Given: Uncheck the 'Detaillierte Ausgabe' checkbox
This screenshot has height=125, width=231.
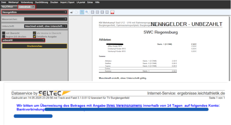Looking at the screenshot, I should pyautogui.click(x=35, y=36).
